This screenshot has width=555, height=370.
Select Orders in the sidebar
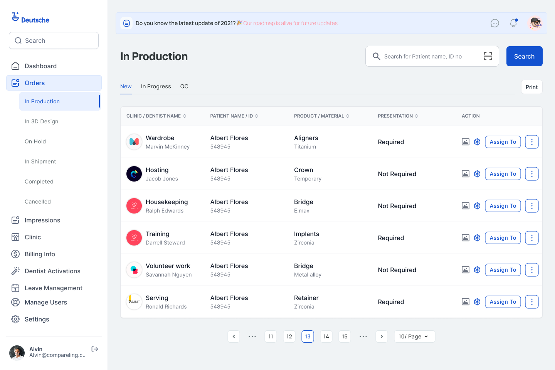pos(54,83)
